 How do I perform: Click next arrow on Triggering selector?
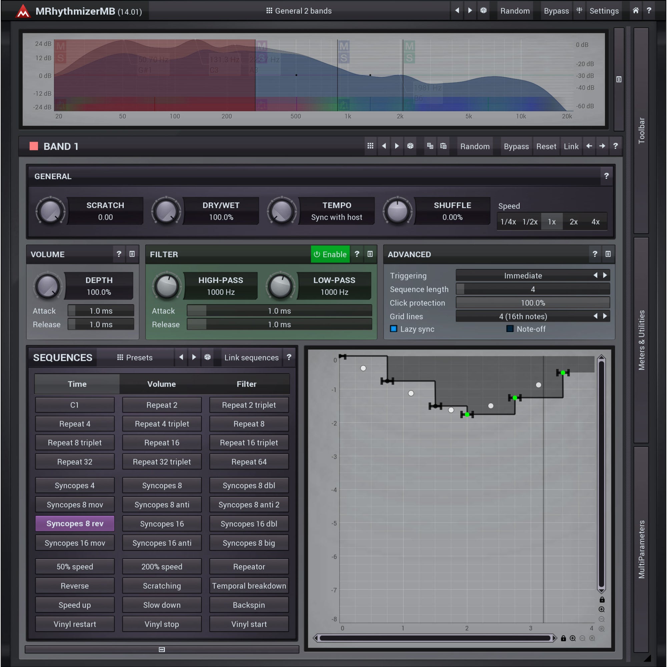[605, 275]
